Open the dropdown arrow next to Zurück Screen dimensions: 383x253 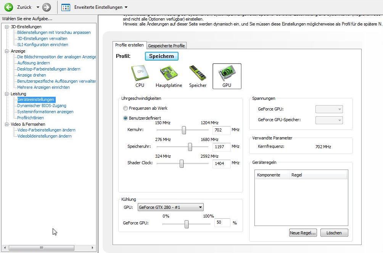[x=38, y=7]
